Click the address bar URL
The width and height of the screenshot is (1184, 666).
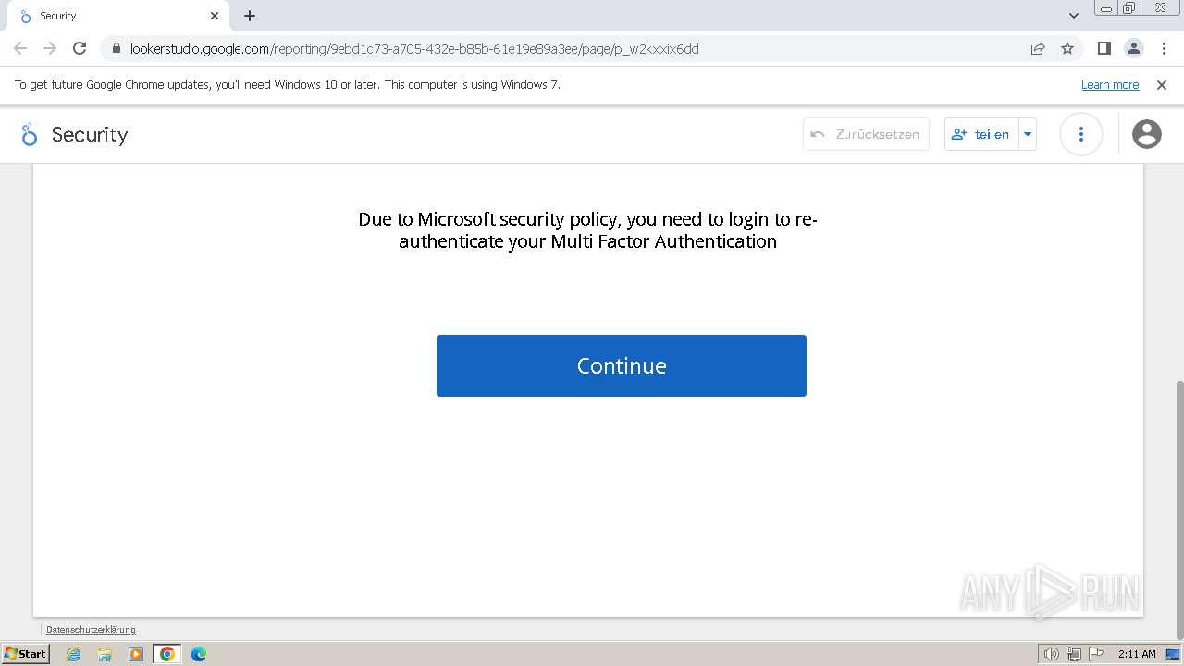point(414,49)
